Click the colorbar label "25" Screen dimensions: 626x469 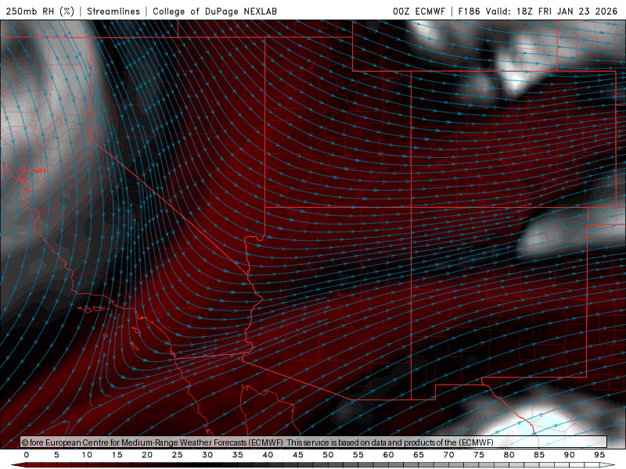point(178,455)
